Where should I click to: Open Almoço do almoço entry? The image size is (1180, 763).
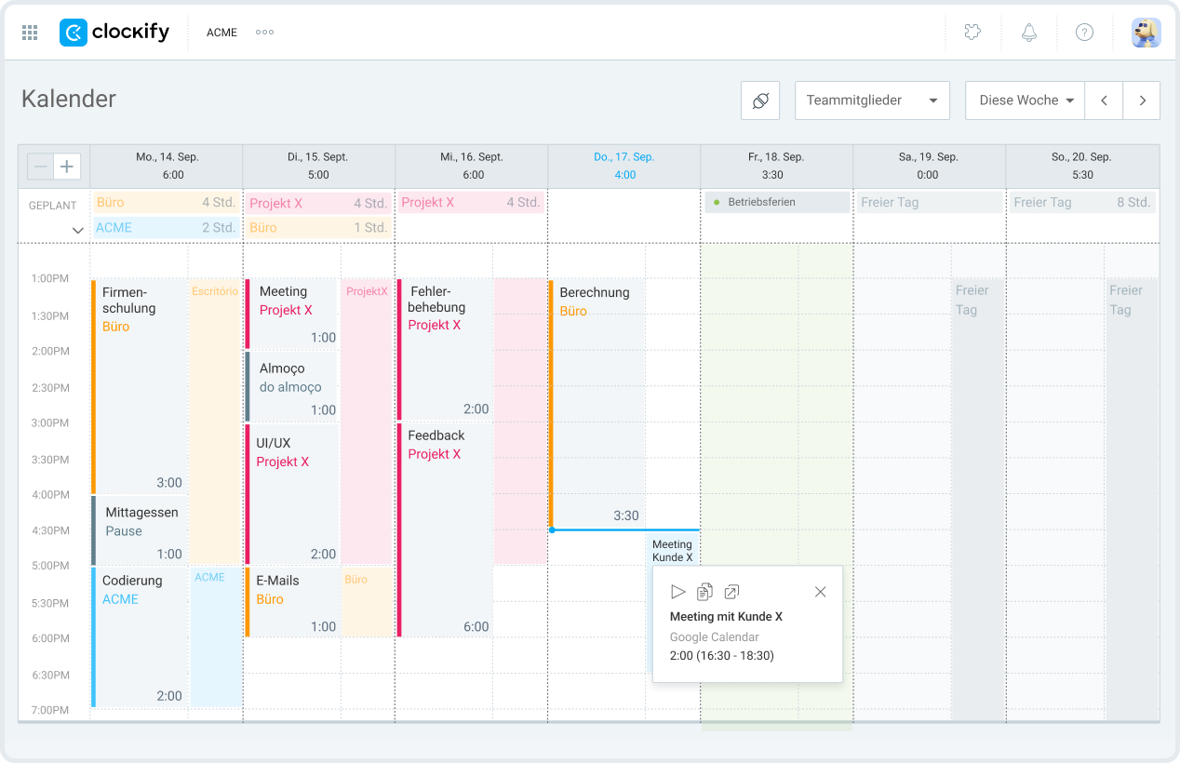pyautogui.click(x=291, y=386)
